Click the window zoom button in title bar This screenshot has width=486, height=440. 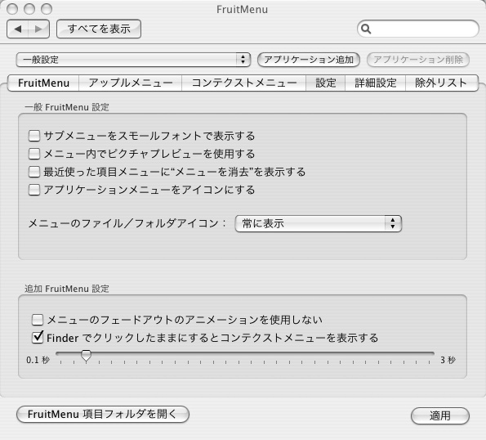pos(47,9)
